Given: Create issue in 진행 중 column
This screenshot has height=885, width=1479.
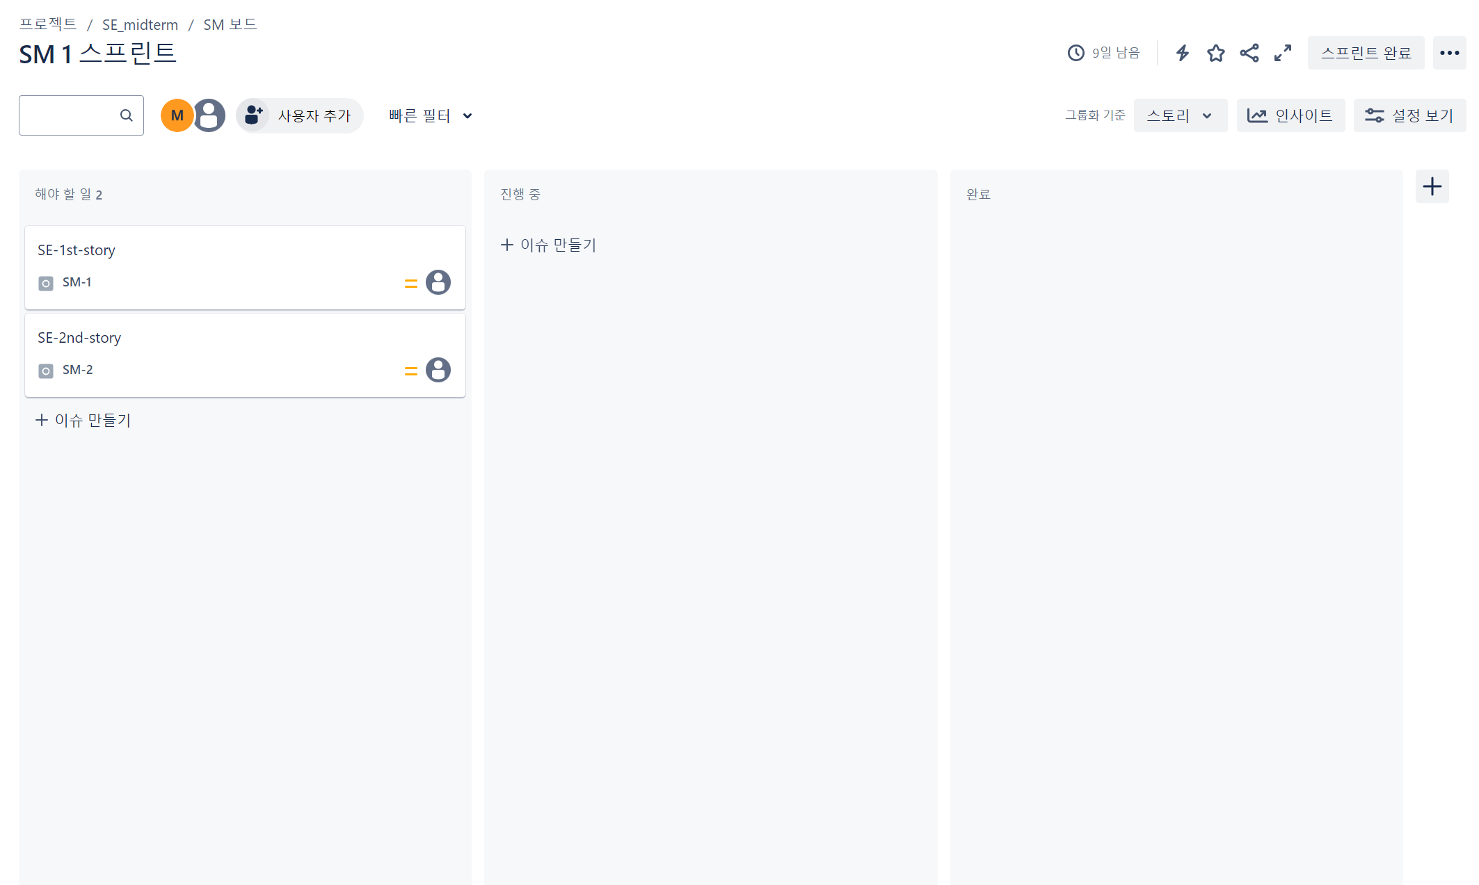Looking at the screenshot, I should tap(548, 245).
